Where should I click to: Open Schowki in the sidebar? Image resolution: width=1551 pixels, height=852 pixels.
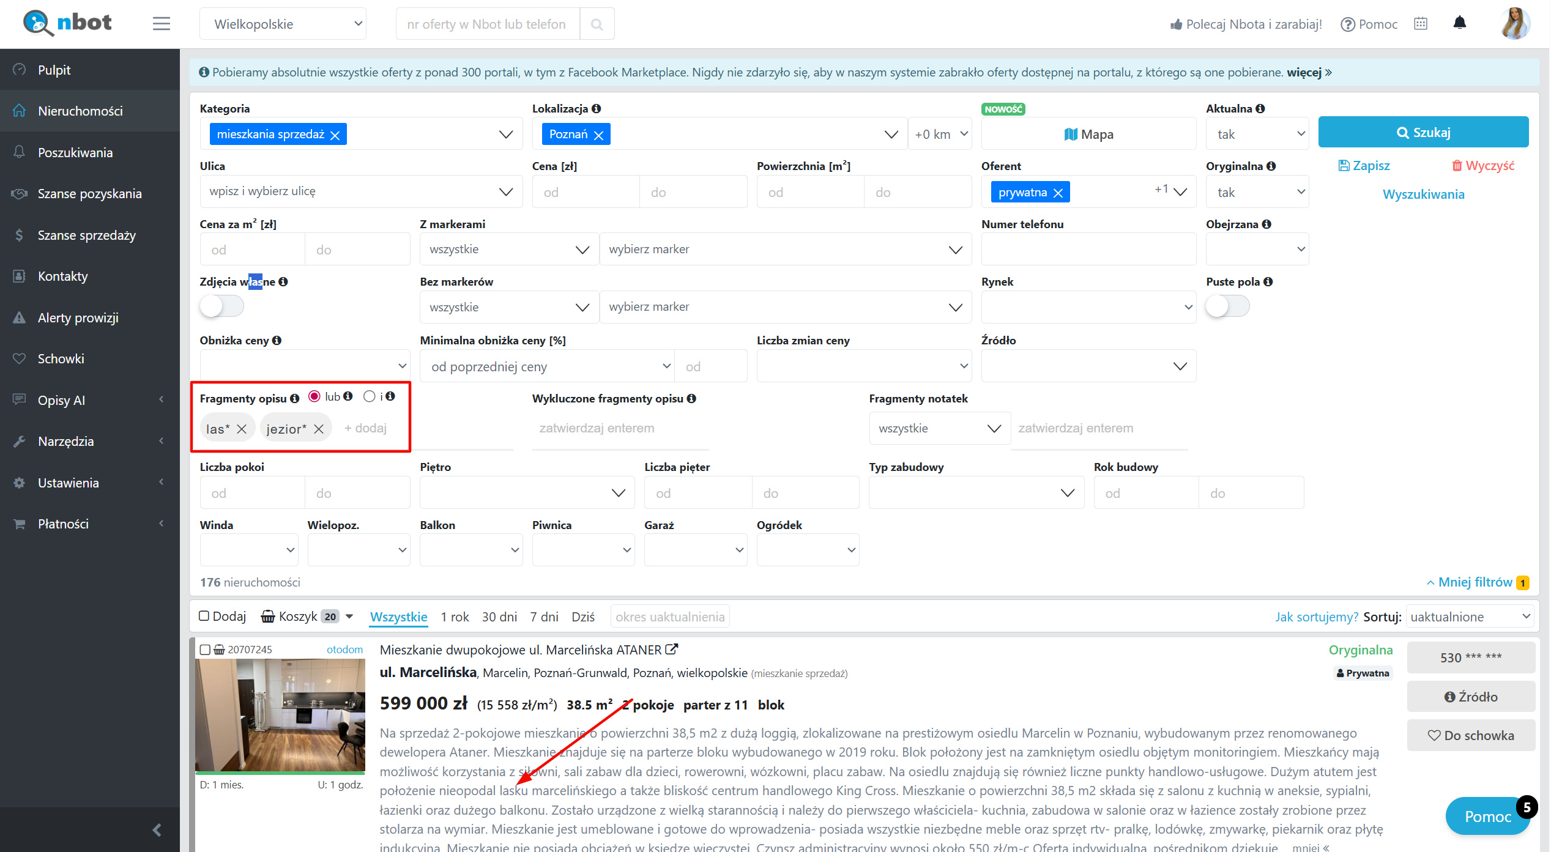pyautogui.click(x=61, y=358)
